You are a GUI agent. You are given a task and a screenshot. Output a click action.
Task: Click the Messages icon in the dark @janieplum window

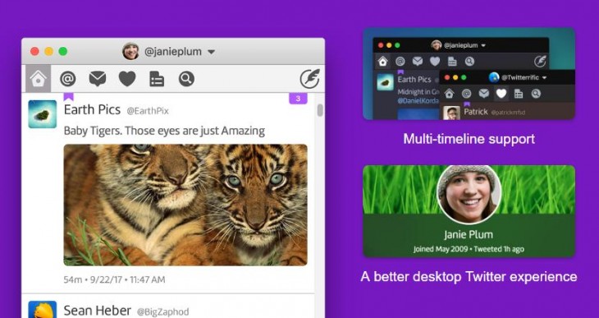point(417,62)
